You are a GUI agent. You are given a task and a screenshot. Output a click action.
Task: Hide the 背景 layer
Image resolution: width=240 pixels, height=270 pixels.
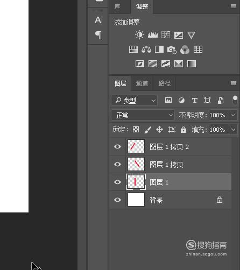(x=117, y=200)
